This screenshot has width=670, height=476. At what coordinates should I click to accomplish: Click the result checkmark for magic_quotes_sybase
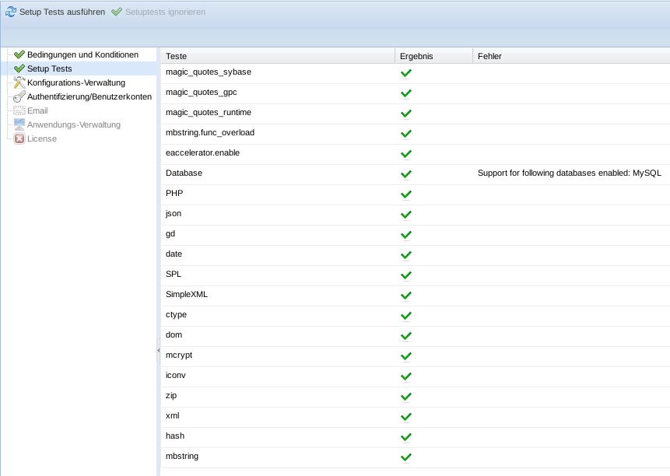tap(406, 73)
